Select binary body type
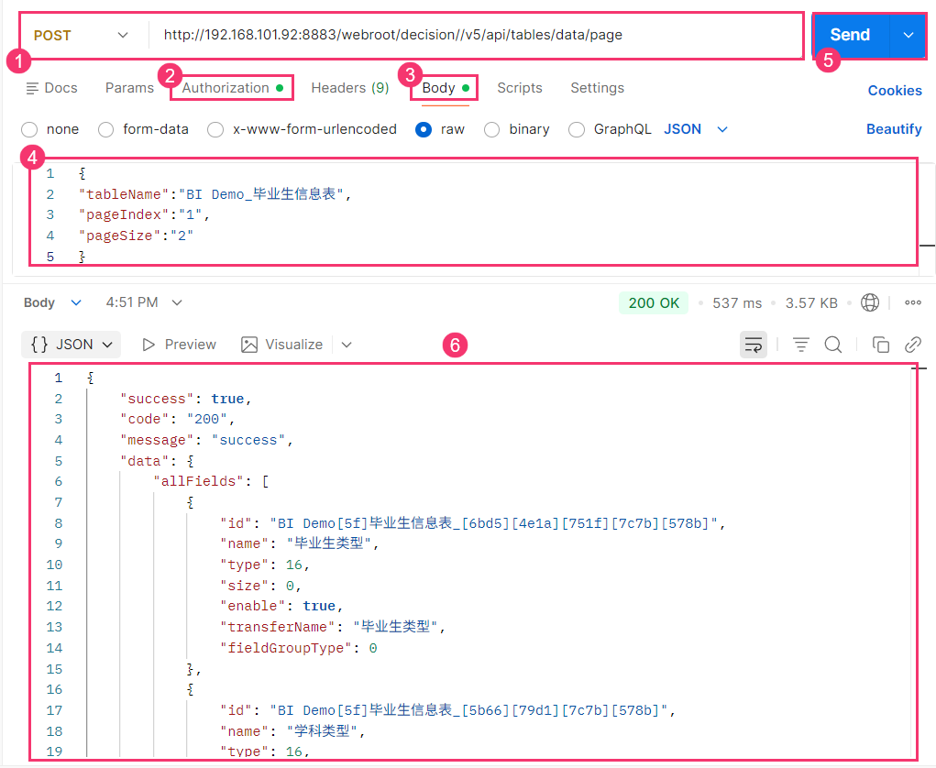 [x=492, y=129]
